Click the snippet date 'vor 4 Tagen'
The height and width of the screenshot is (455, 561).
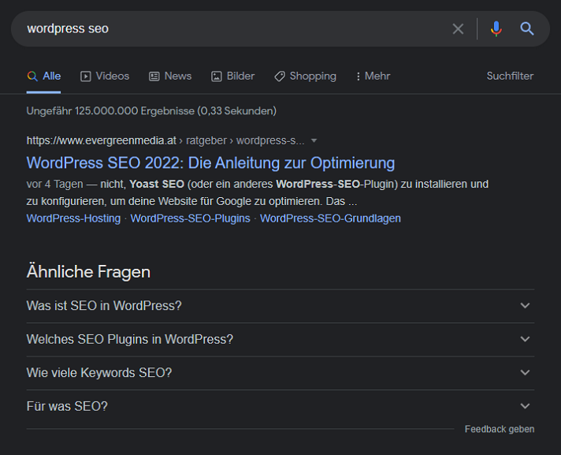[54, 185]
